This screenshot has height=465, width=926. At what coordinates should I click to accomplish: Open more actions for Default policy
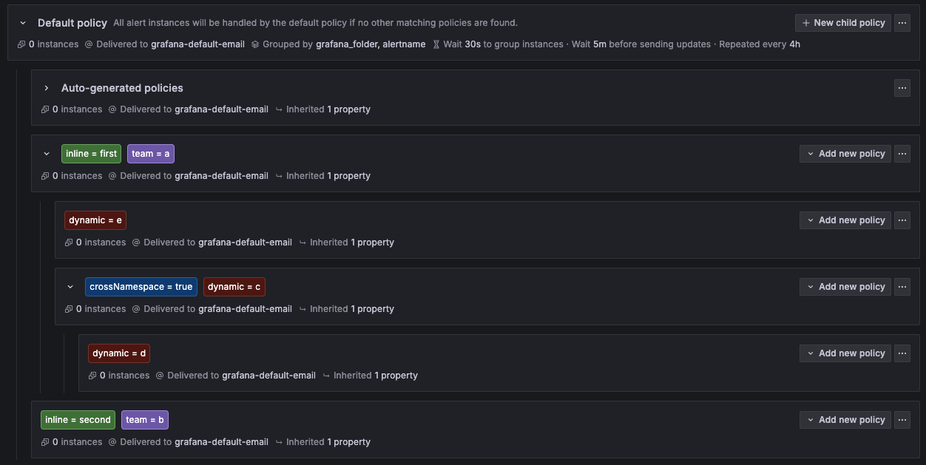click(902, 23)
